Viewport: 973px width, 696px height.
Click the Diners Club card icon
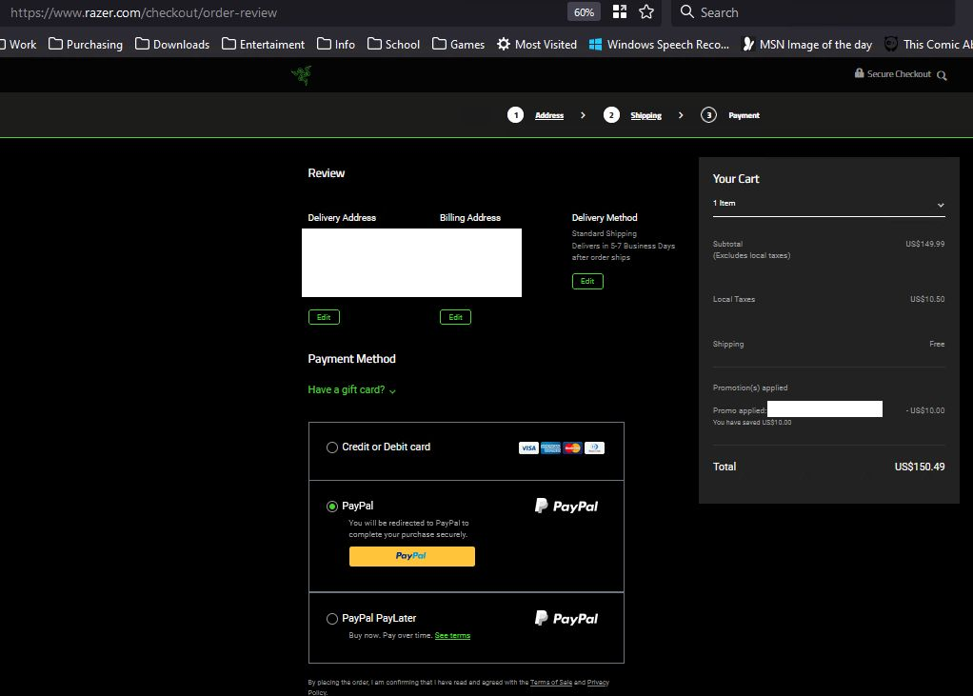click(594, 447)
